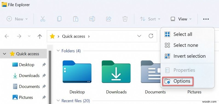Open the New dropdown menu

click(x=17, y=19)
